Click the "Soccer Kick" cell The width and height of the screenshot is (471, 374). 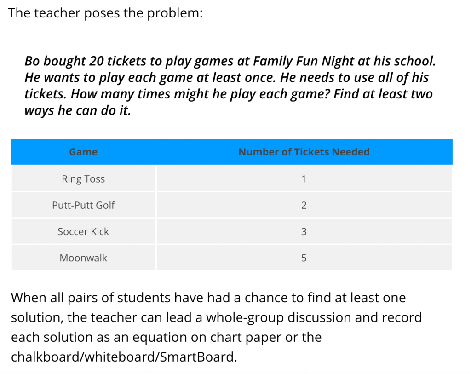83,231
